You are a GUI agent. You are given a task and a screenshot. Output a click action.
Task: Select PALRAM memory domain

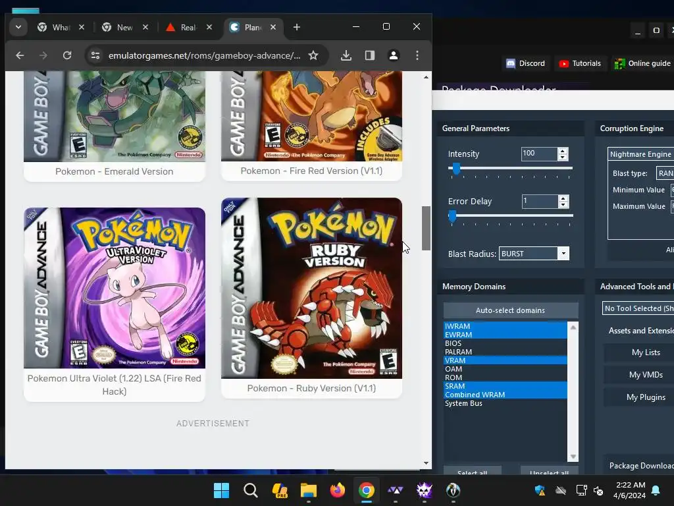pos(505,352)
